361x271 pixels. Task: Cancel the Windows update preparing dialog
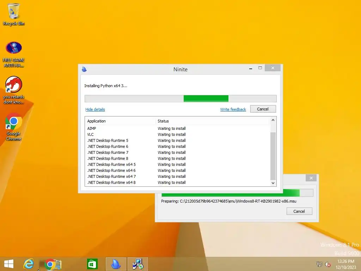299,211
